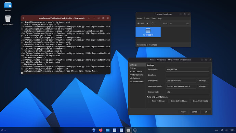236x133 pixels.
Task: Open a new terminal tab with plus icon
Action: pos(89,18)
